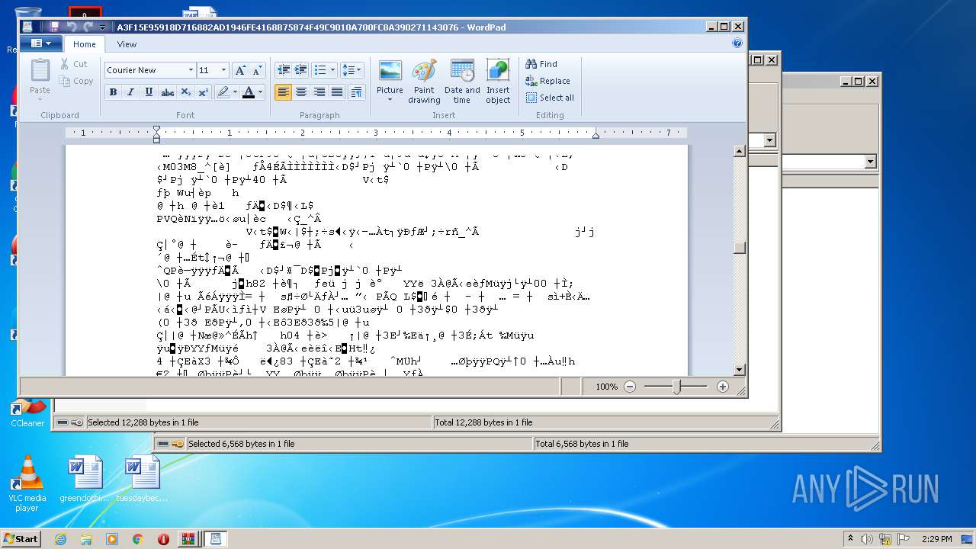The width and height of the screenshot is (976, 549).
Task: Toggle Underline formatting
Action: [x=149, y=92]
